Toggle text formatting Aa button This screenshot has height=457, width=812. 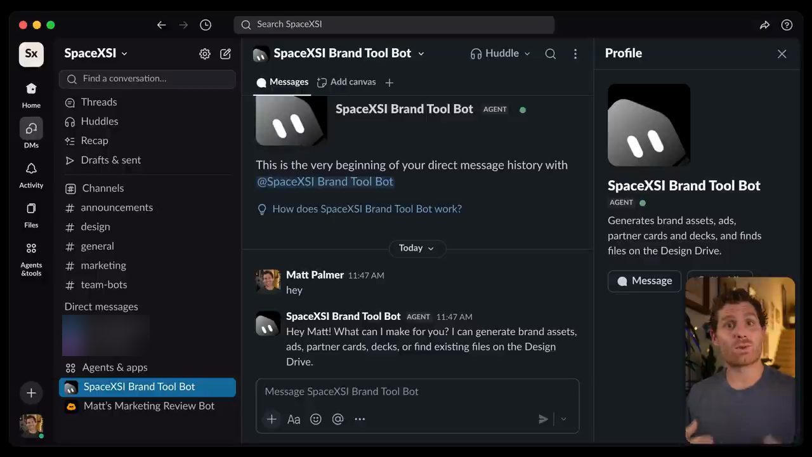click(294, 420)
